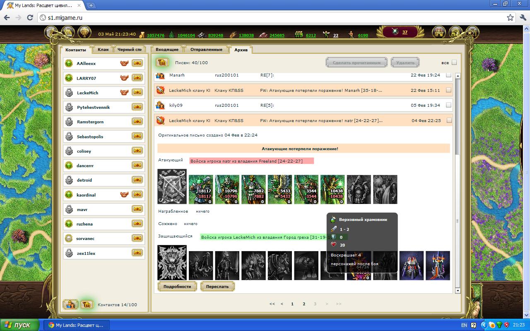Toggle the 'все' select-all checkbox

[x=454, y=62]
